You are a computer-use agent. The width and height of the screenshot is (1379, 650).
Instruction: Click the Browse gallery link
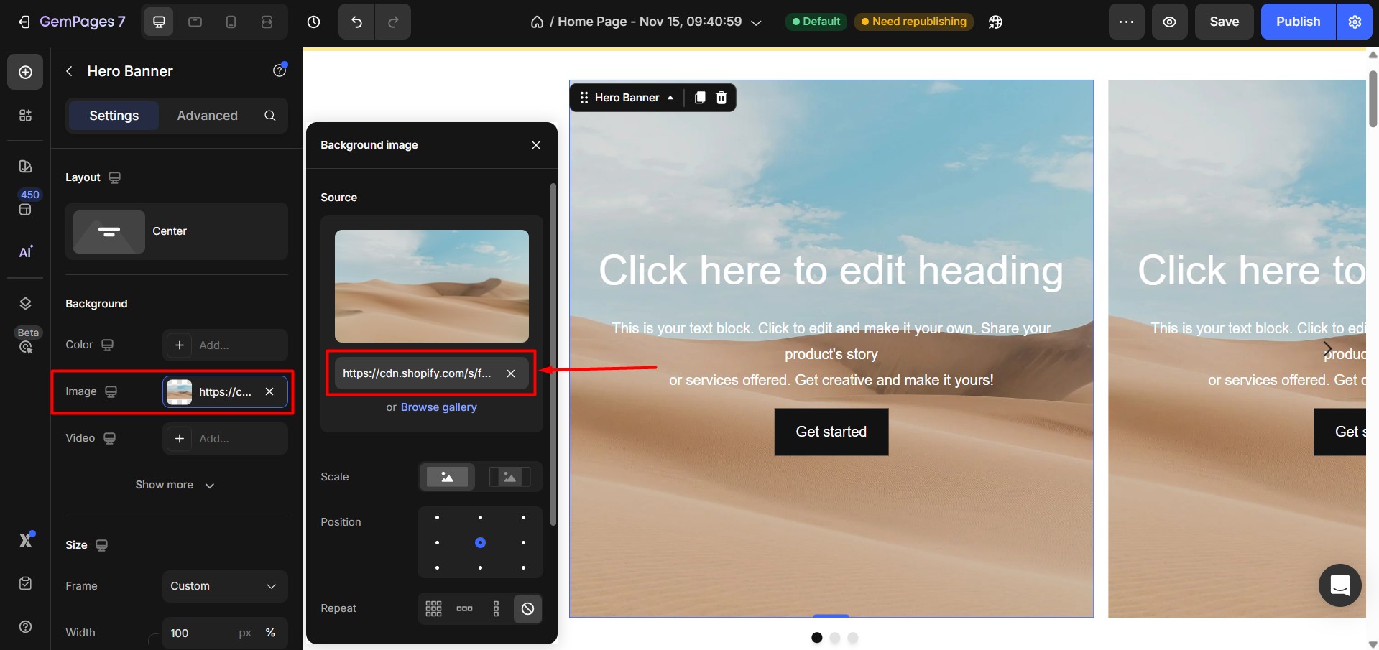tap(438, 407)
